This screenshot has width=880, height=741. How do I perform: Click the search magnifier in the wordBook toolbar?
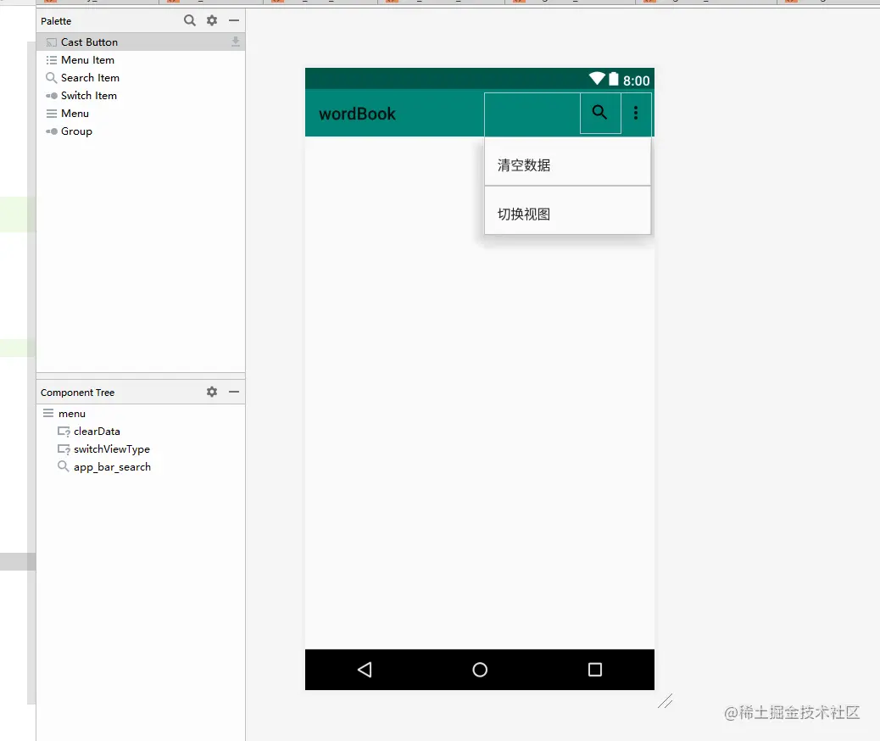tap(599, 112)
